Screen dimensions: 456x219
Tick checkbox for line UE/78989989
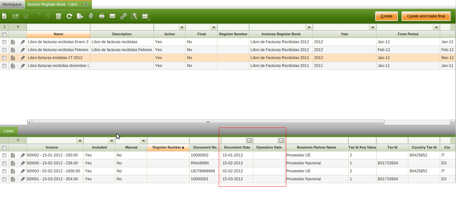(4, 171)
